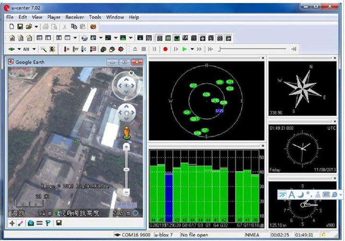Expand the arrow next to the chart view icon
Viewport: 345px width, 241px height.
tap(115, 38)
